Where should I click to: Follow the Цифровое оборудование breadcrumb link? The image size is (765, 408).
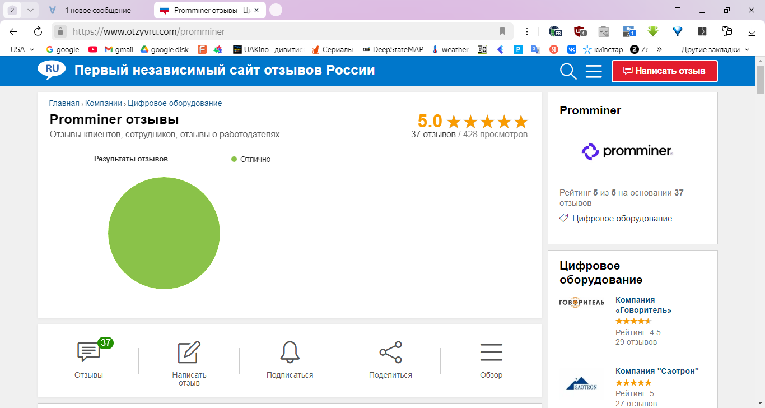pos(175,103)
